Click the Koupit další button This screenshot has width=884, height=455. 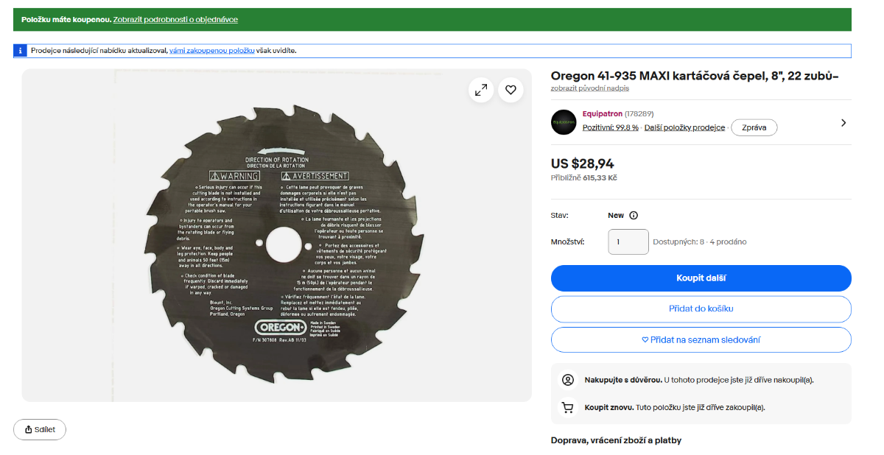coord(701,278)
